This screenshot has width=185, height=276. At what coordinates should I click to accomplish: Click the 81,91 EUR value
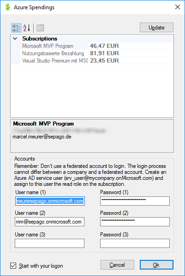coord(104,53)
